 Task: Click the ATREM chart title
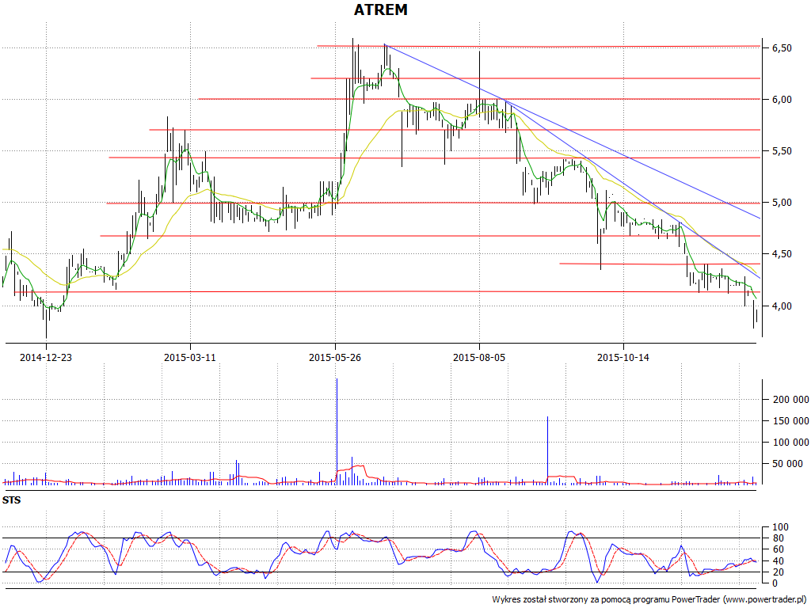click(x=381, y=9)
